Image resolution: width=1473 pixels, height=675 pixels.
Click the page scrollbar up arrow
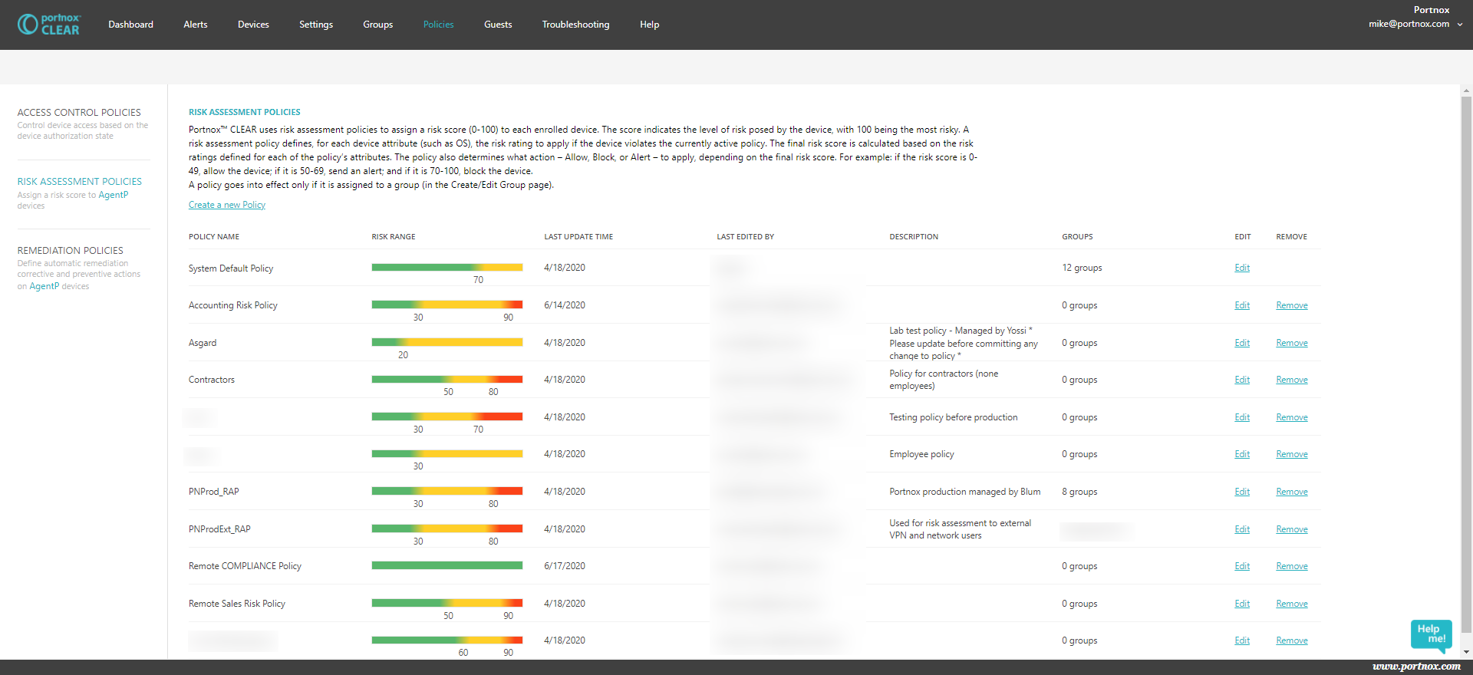[1466, 91]
